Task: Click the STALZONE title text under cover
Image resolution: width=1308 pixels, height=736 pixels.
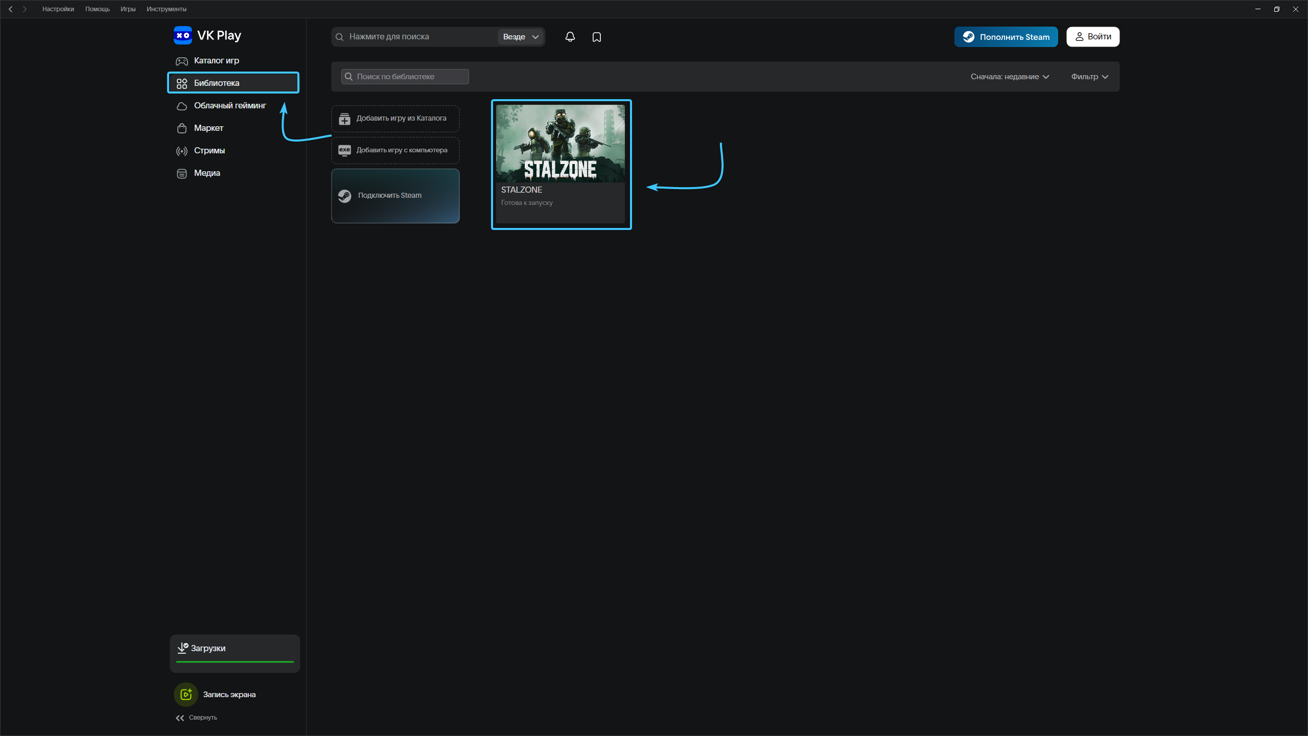Action: [522, 190]
